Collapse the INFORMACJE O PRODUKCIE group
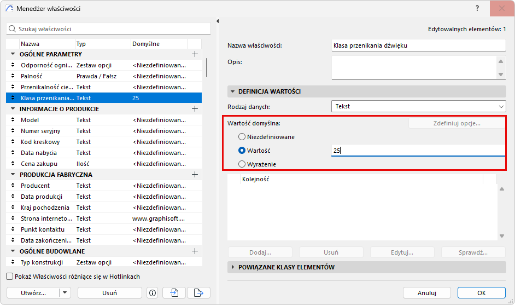Image resolution: width=515 pixels, height=305 pixels. (x=13, y=108)
